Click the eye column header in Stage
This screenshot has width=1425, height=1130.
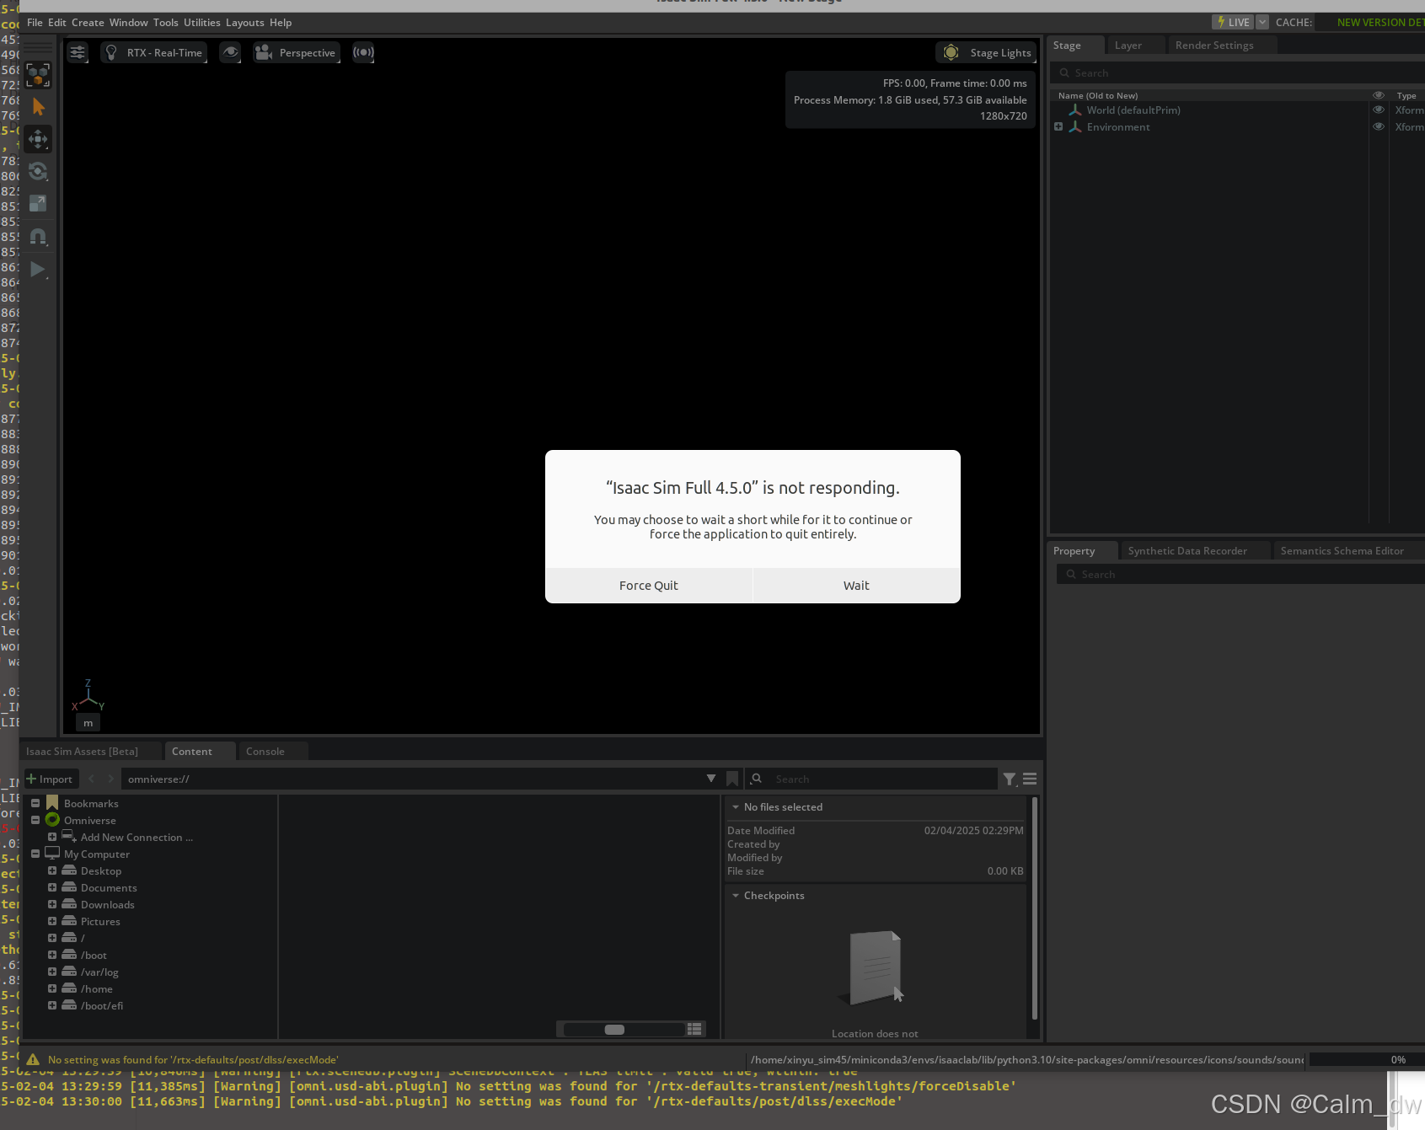tap(1379, 95)
